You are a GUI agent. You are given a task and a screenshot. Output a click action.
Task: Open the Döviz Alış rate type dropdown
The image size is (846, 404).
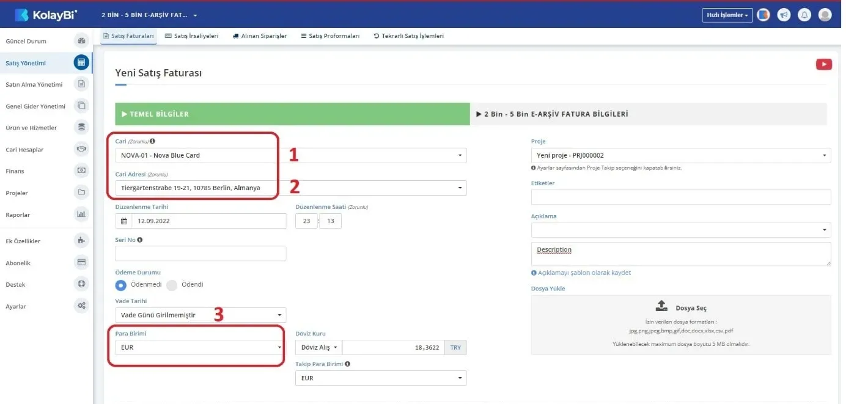click(x=318, y=347)
